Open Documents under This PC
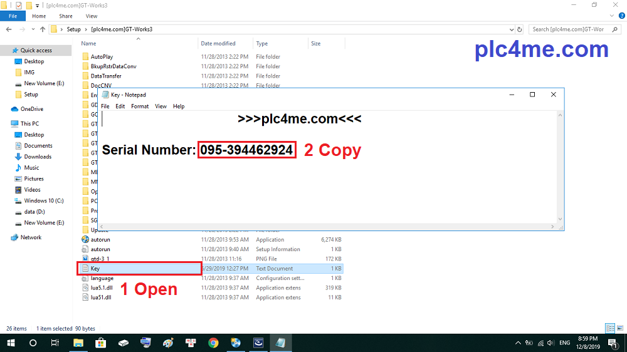The image size is (627, 352). pyautogui.click(x=38, y=146)
